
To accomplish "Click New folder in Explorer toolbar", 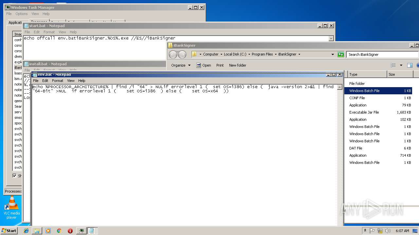I will click(238, 65).
